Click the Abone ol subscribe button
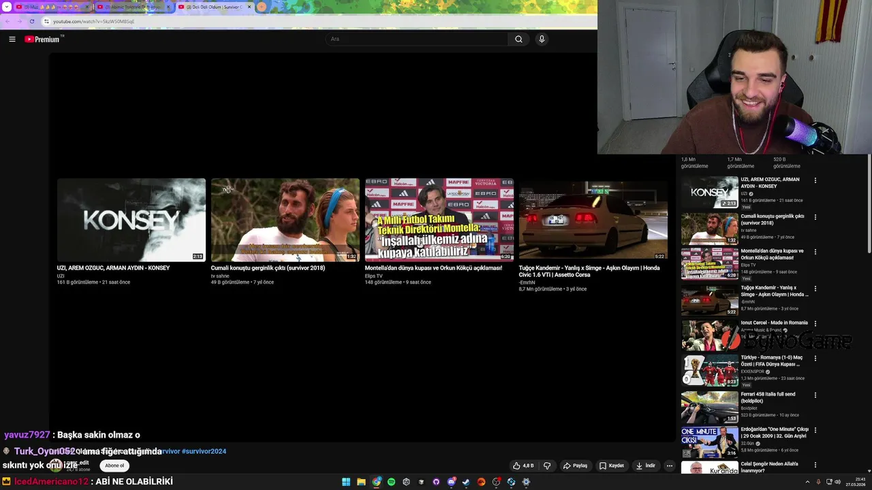 pyautogui.click(x=114, y=465)
